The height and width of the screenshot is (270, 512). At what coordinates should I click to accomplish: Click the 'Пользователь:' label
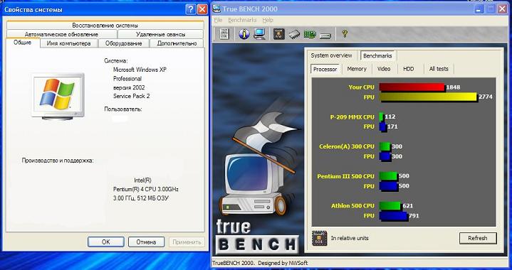[x=123, y=109]
